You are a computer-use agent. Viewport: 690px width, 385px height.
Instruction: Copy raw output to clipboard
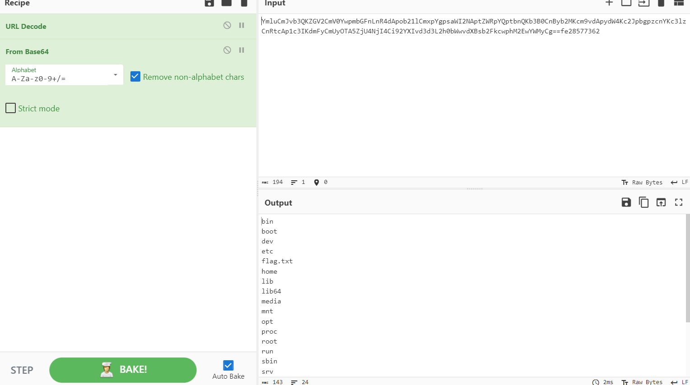pyautogui.click(x=644, y=202)
